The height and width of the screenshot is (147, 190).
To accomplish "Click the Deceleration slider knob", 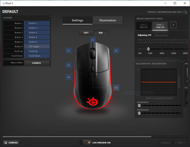I will pos(139,113).
